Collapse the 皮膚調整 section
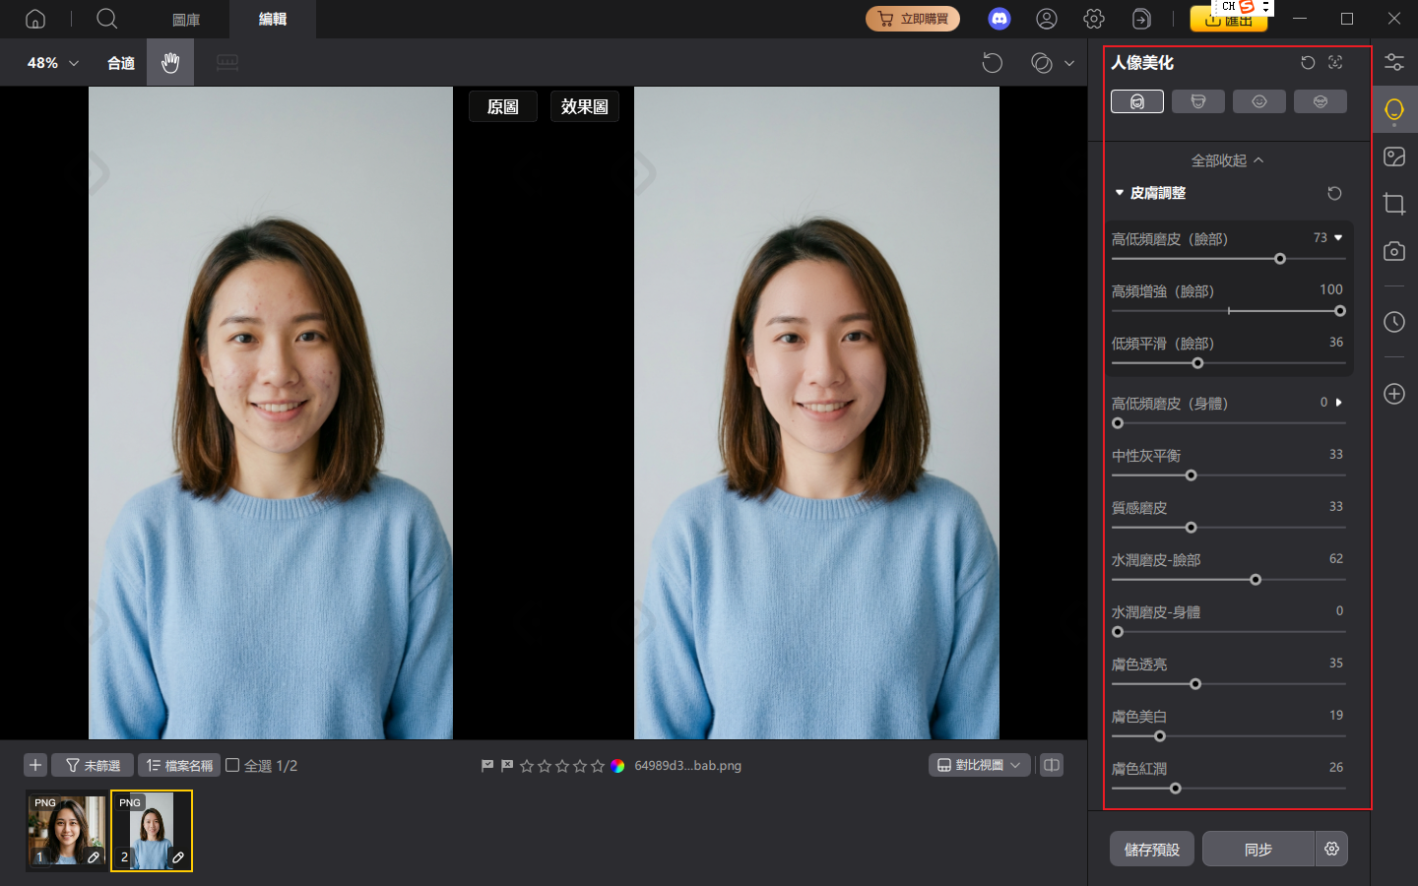Screen dimensions: 1418x886 click(1120, 193)
